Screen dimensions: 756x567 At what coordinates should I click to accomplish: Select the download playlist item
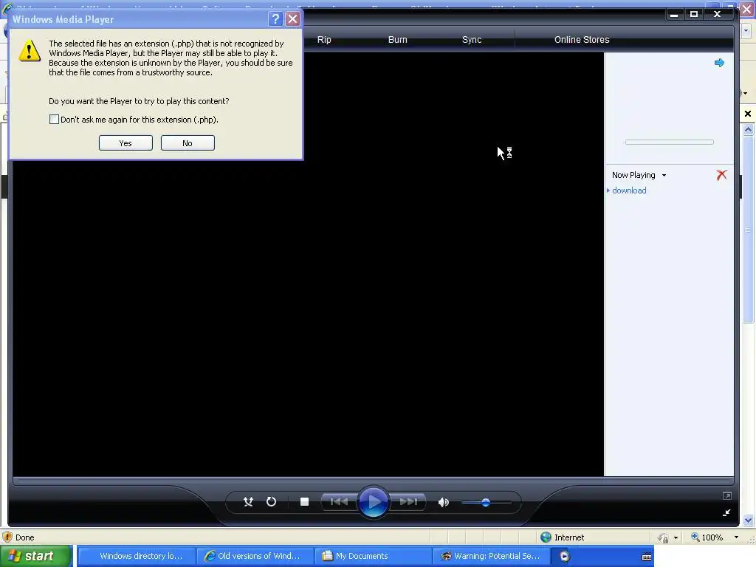pos(629,190)
